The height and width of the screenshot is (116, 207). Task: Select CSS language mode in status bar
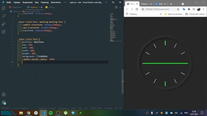[x=86, y=108]
